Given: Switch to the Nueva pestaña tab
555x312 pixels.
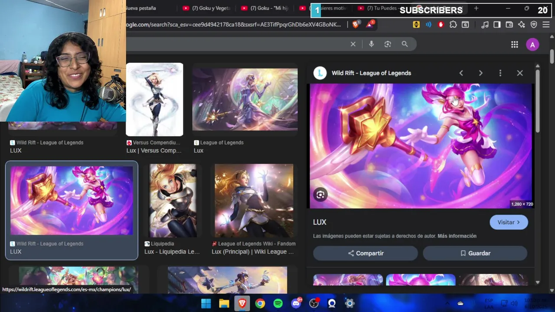Looking at the screenshot, I should pos(140,8).
